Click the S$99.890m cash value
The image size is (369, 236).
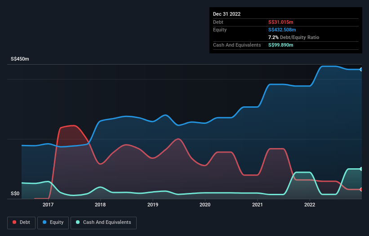click(x=281, y=45)
